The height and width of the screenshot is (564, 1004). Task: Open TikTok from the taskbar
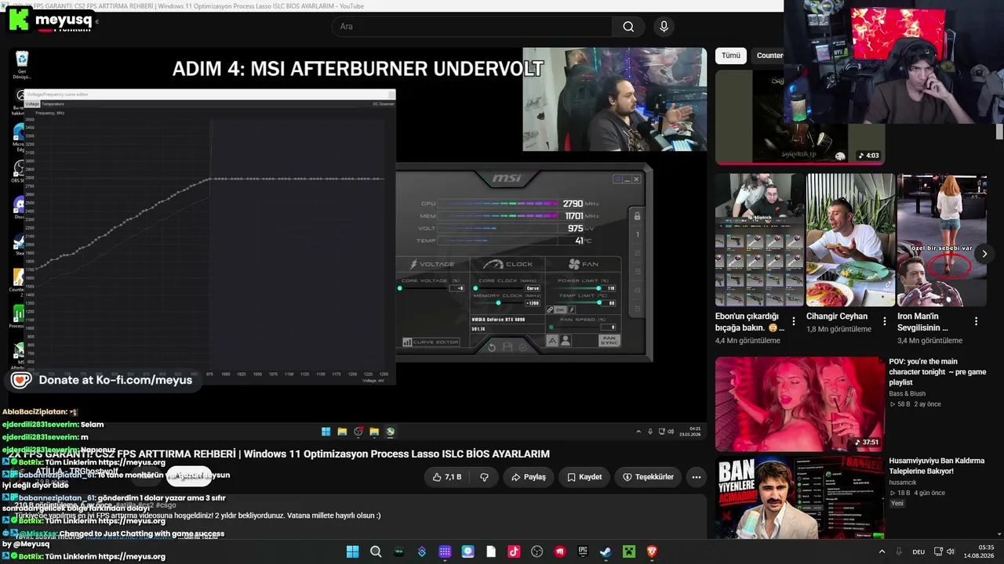coord(514,551)
